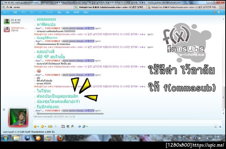Open the rightmost Midnight Sun conversation tab
Viewport: 226px width, 149px height.
click(183, 7)
